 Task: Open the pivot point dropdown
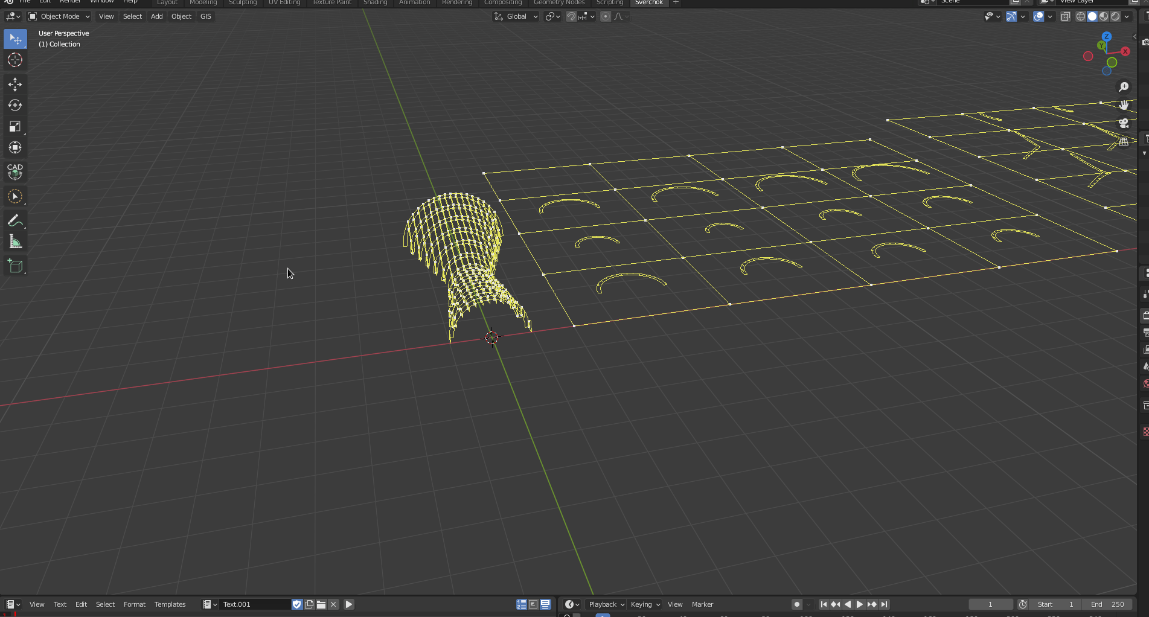coord(552,16)
